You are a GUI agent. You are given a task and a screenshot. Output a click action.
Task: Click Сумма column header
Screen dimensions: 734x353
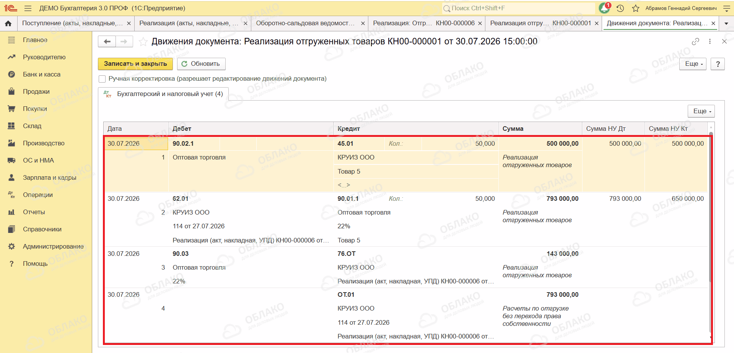pyautogui.click(x=540, y=129)
